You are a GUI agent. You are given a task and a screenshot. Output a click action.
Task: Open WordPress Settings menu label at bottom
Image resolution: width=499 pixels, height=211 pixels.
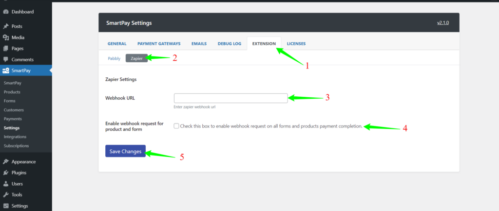19,206
